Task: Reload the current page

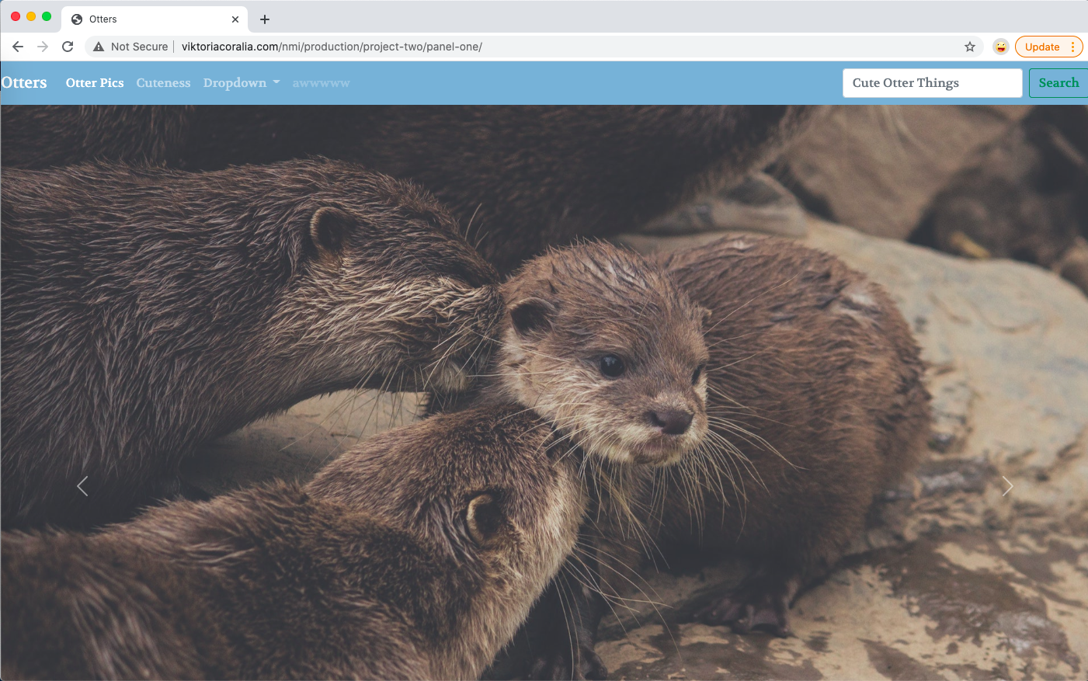Action: coord(68,47)
